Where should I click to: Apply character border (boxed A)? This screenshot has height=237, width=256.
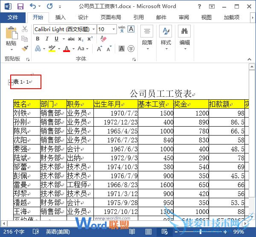131,29
